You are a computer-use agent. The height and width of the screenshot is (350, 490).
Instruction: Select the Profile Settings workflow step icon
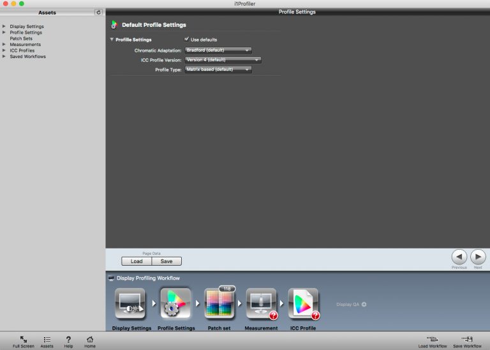tap(175, 303)
